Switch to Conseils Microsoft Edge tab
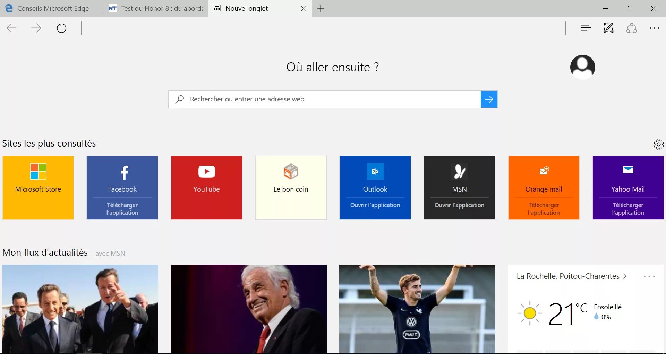The height and width of the screenshot is (354, 666). [51, 8]
